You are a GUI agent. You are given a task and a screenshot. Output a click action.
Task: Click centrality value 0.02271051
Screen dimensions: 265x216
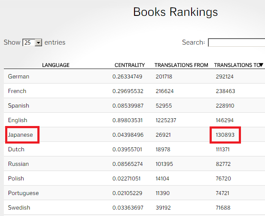(126, 179)
